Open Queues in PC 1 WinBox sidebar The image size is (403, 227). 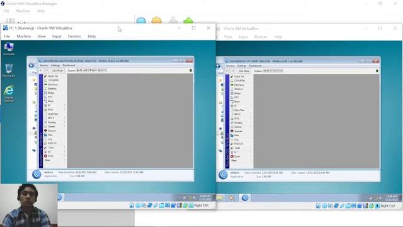pyautogui.click(x=52, y=131)
